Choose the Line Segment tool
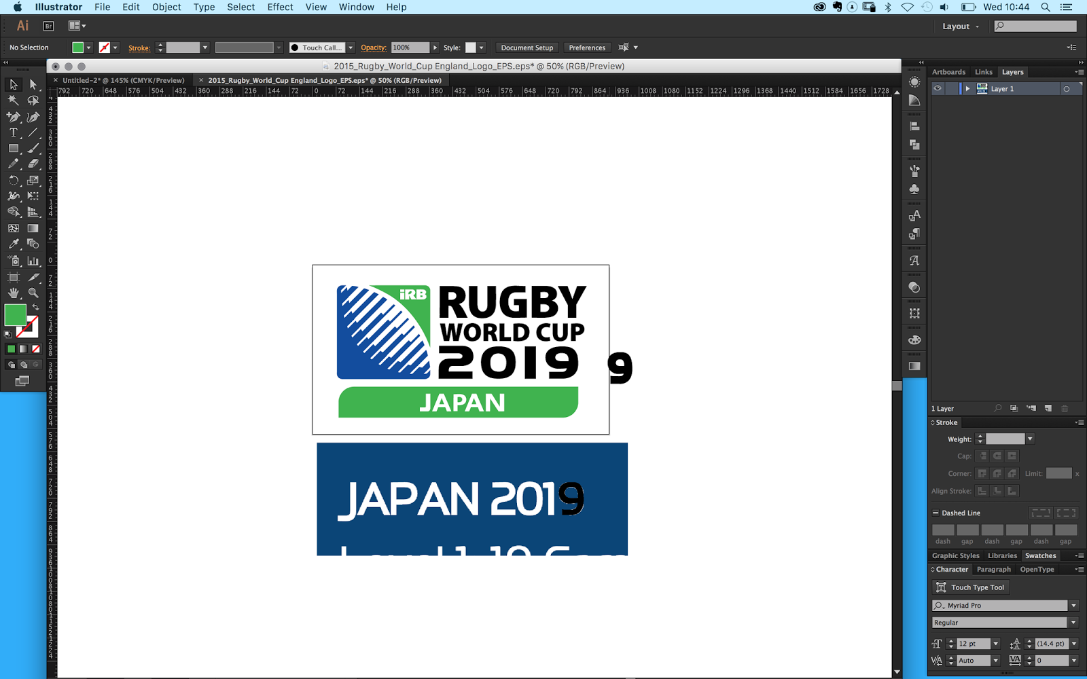Image resolution: width=1087 pixels, height=679 pixels. [x=33, y=132]
